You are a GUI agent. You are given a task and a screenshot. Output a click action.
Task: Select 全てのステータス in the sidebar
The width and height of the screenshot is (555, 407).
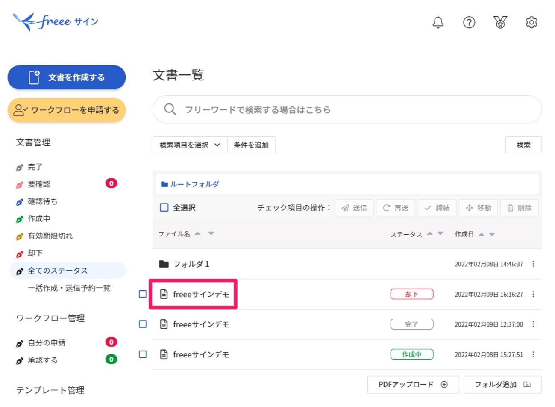68,271
